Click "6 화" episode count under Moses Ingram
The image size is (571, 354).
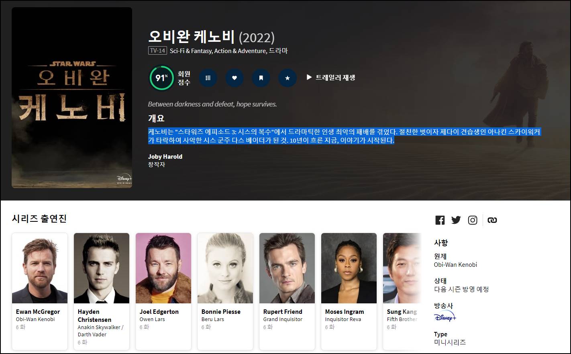(x=330, y=327)
